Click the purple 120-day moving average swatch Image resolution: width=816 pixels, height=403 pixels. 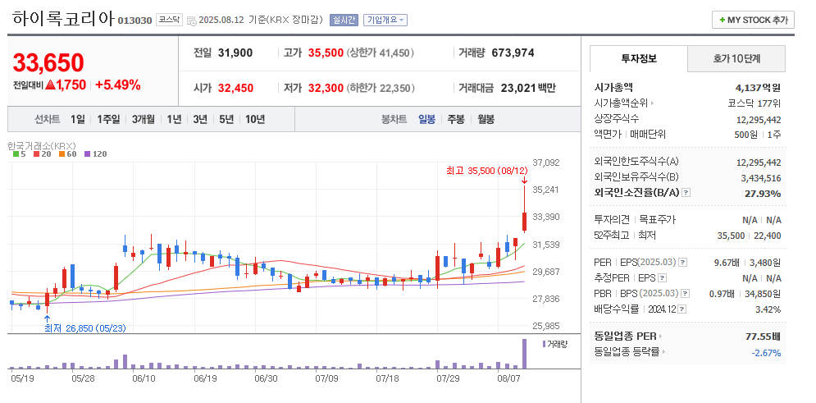coord(87,154)
